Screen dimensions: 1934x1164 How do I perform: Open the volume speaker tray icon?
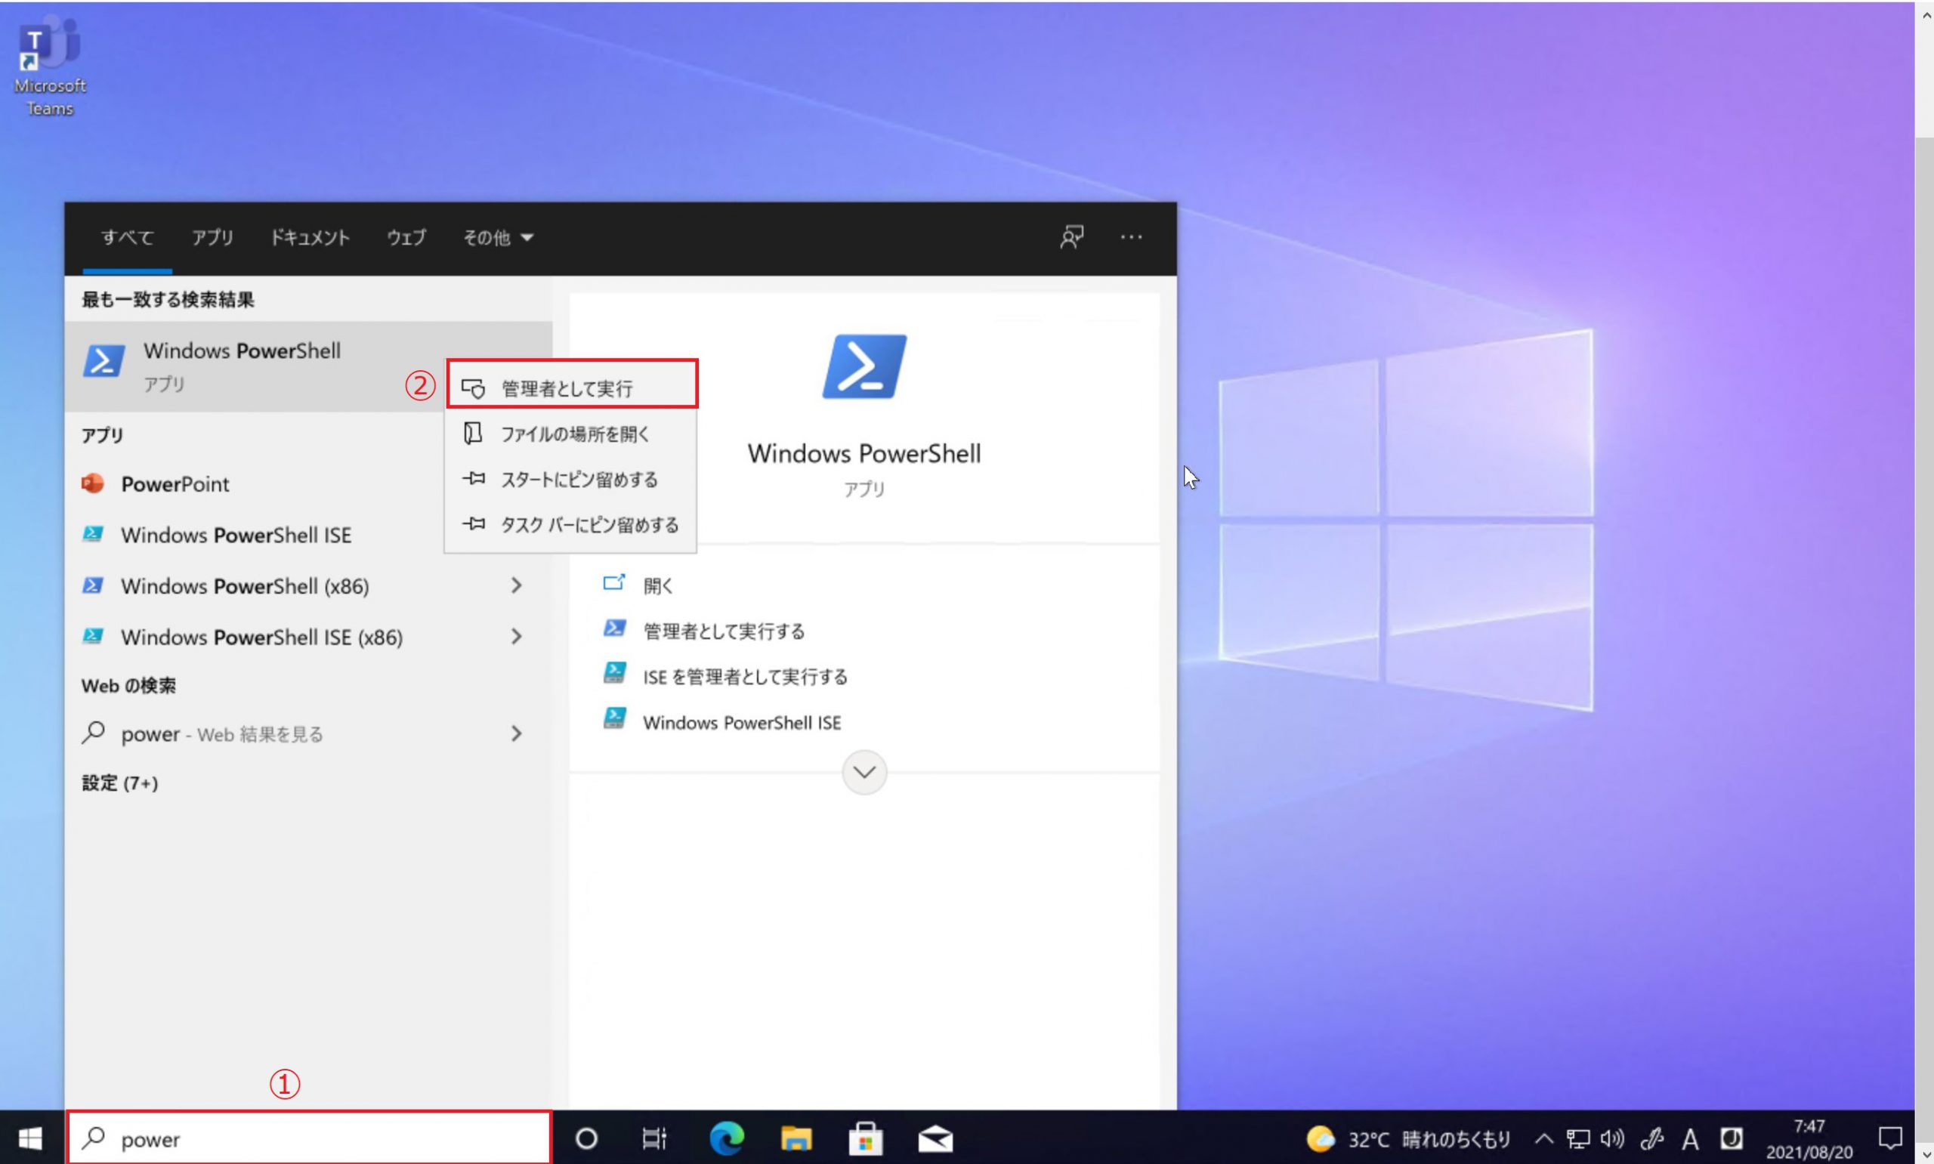(x=1611, y=1138)
